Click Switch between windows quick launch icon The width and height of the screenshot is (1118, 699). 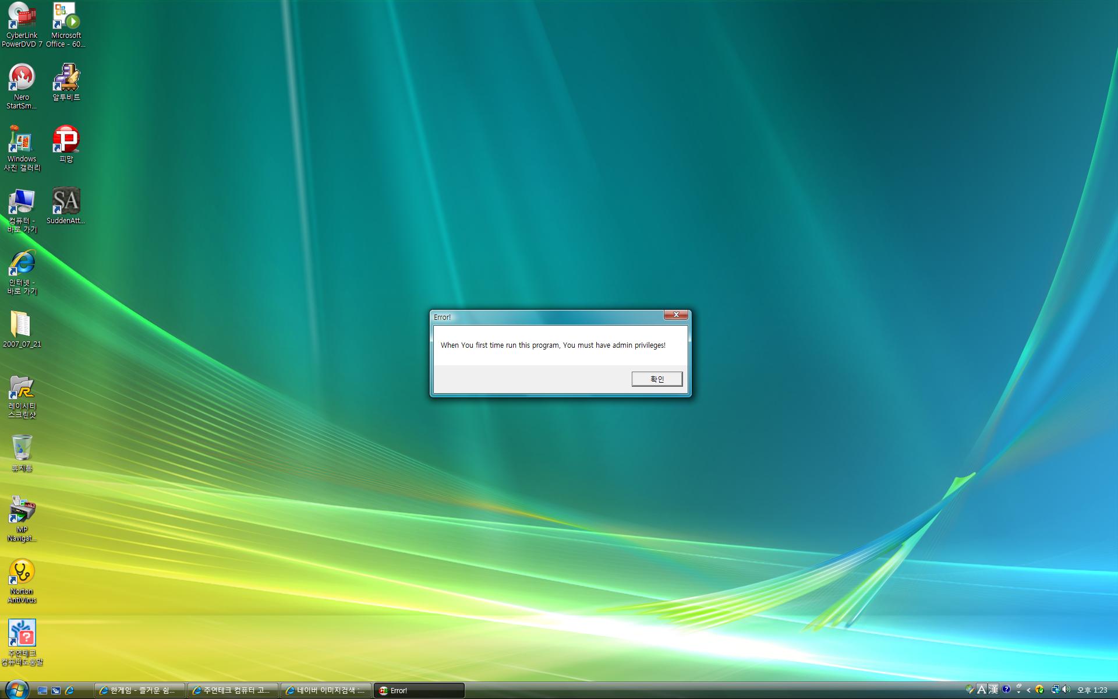(x=56, y=690)
